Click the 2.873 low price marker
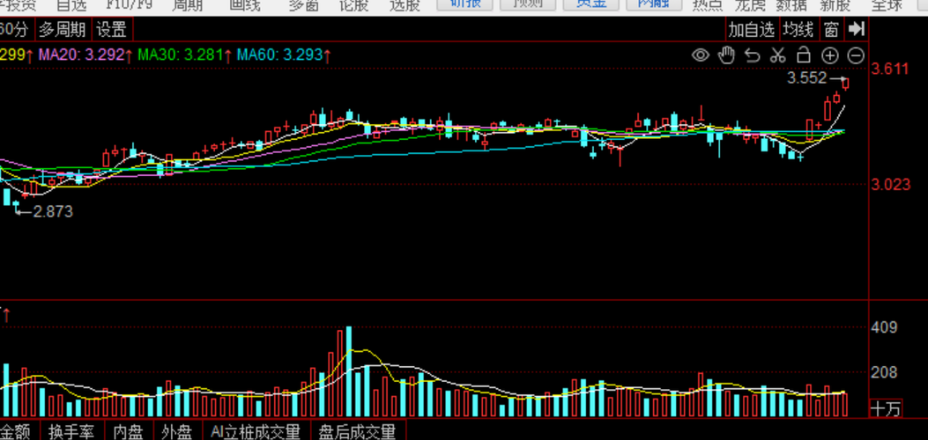Viewport: 928px width, 440px height. (x=53, y=211)
